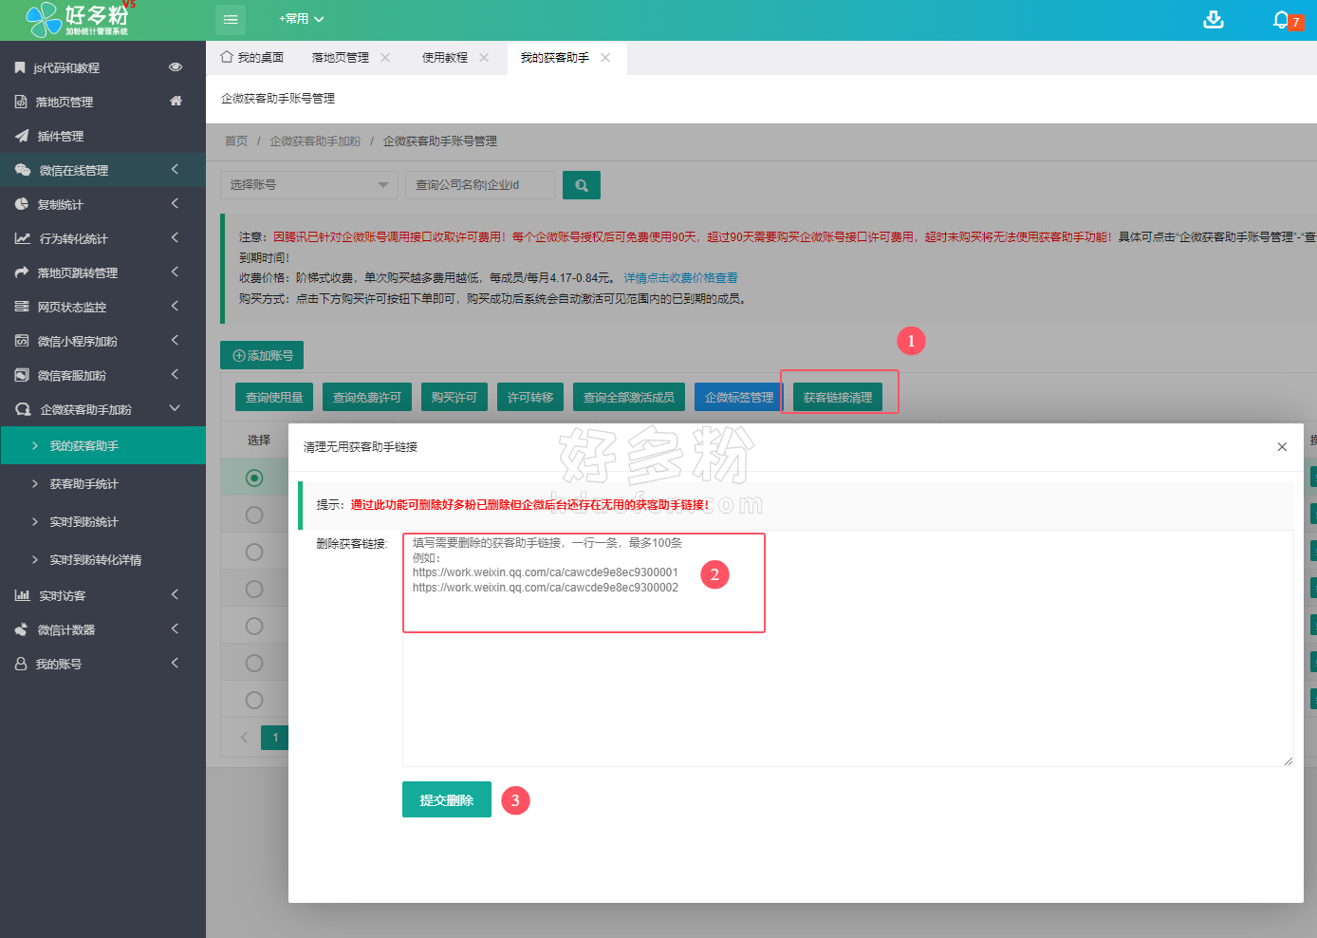Expand the 落地页跳转管理 menu chevron
This screenshot has height=938, width=1317.
(175, 272)
